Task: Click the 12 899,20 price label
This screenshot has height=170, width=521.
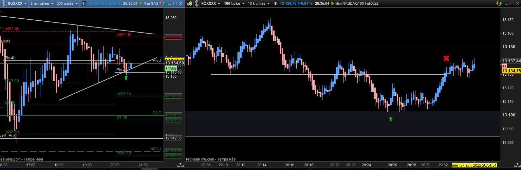Action: [174, 156]
